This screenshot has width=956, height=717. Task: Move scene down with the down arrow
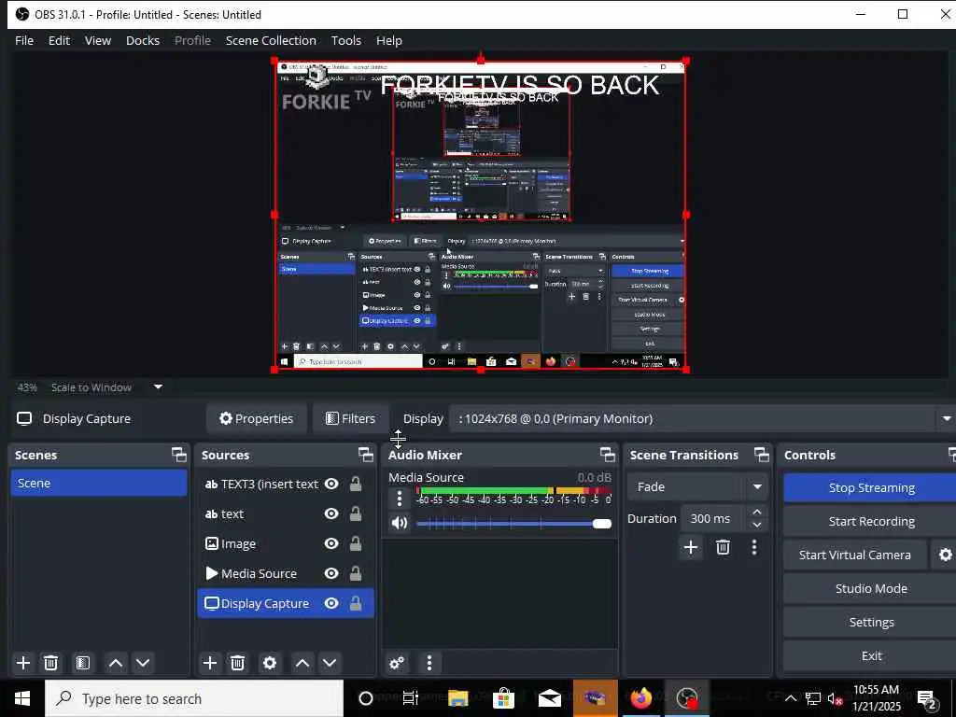pyautogui.click(x=143, y=663)
